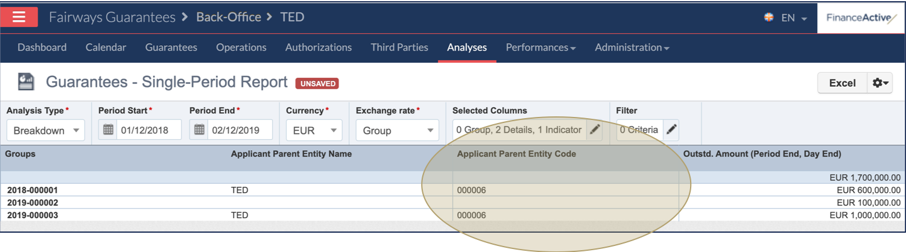Viewport: 906px width, 252px height.
Task: Edit Selected Columns with the pencil icon
Action: (x=594, y=130)
